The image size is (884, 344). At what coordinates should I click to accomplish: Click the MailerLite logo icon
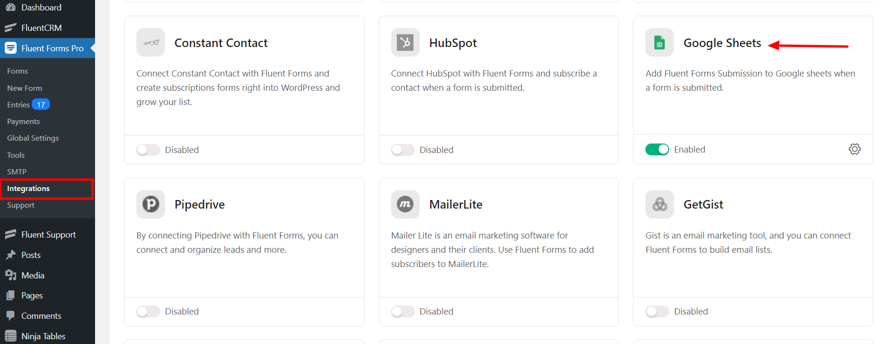click(405, 204)
